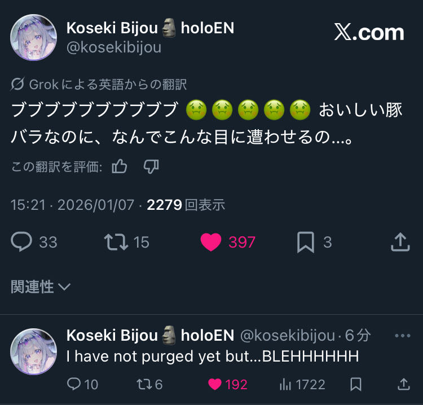
Task: Open replies on the main post (33)
Action: pyautogui.click(x=34, y=242)
